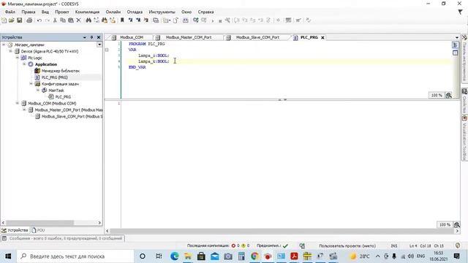
Task: Select the Application item in the device tree
Action: [x=45, y=64]
